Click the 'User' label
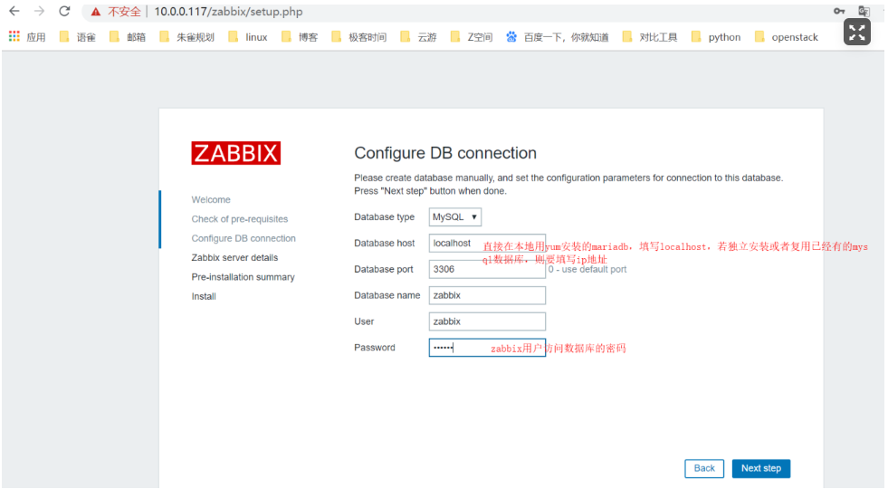888x489 pixels. tap(364, 321)
